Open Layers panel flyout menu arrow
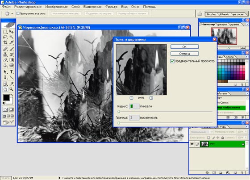Screen dimensions: 250x180 [x=247, y=127]
